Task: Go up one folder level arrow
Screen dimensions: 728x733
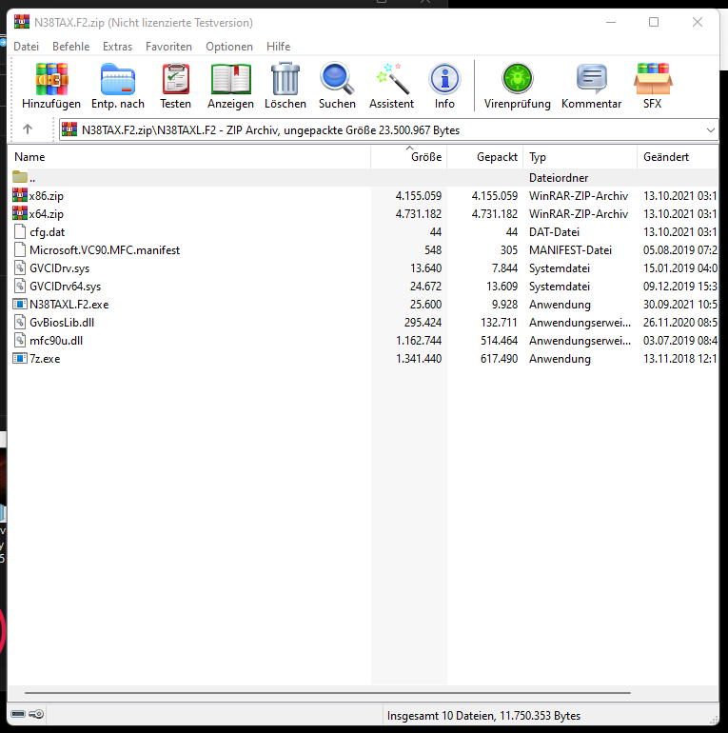Action: pos(28,129)
